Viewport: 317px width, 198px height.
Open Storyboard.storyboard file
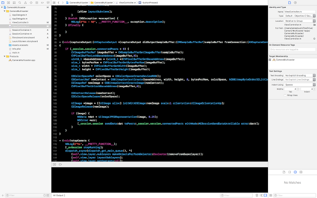click(23, 38)
